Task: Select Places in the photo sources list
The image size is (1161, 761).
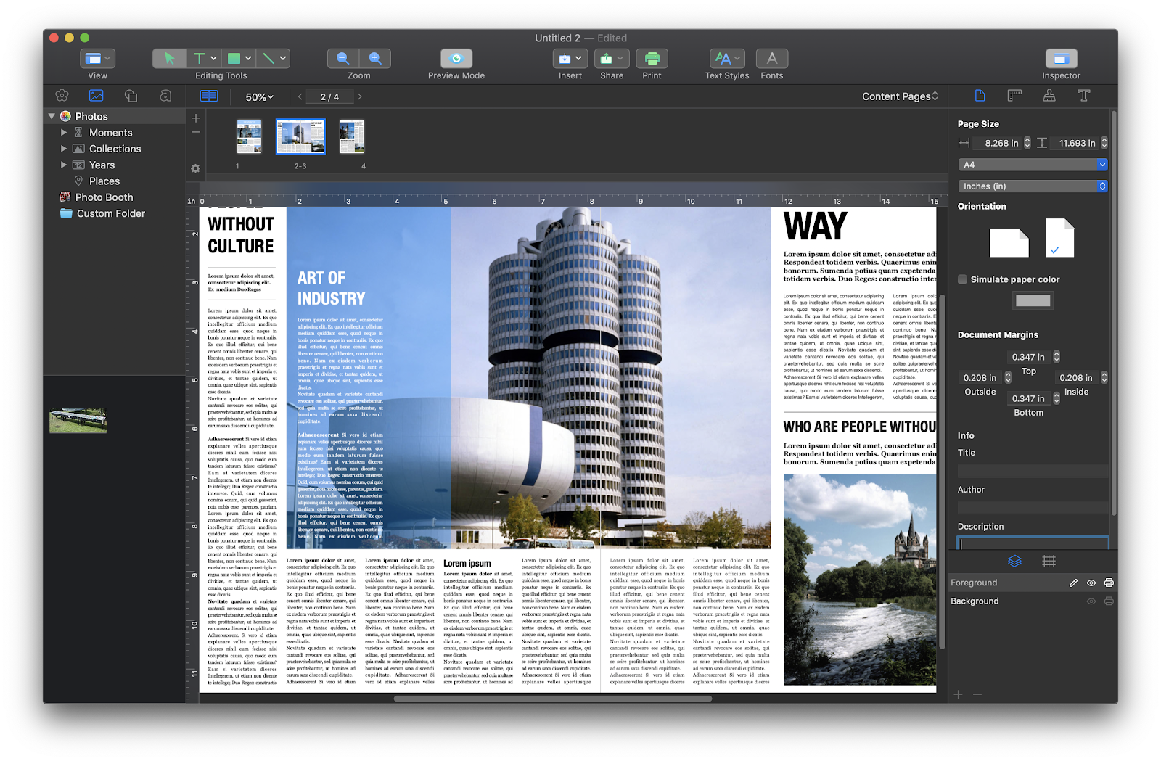Action: click(104, 181)
